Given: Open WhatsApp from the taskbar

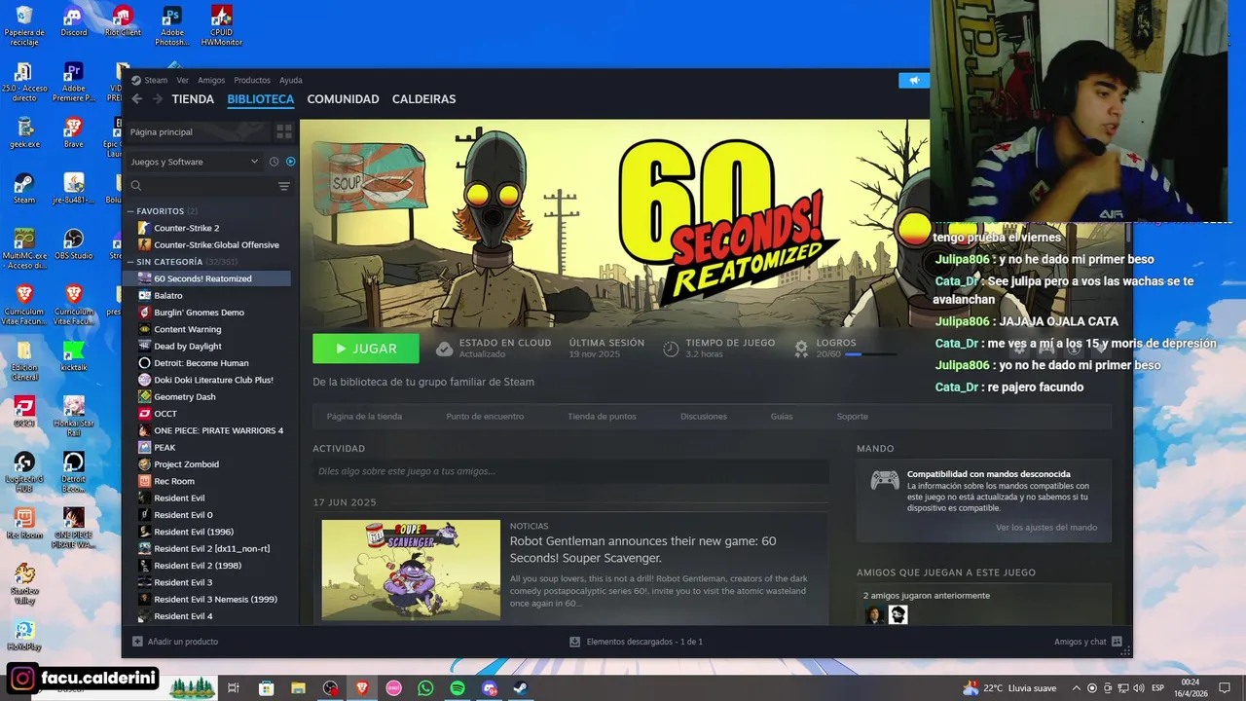Looking at the screenshot, I should pos(425,688).
